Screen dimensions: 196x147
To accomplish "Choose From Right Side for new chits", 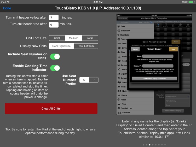I will (61, 46).
